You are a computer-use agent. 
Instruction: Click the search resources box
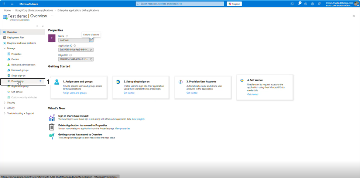(x=180, y=4)
